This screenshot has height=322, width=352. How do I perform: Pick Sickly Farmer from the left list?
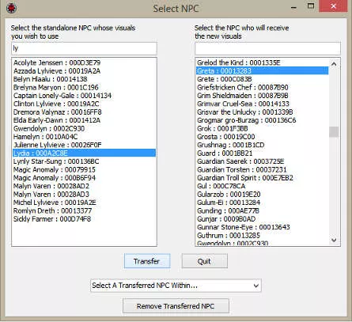(52, 219)
